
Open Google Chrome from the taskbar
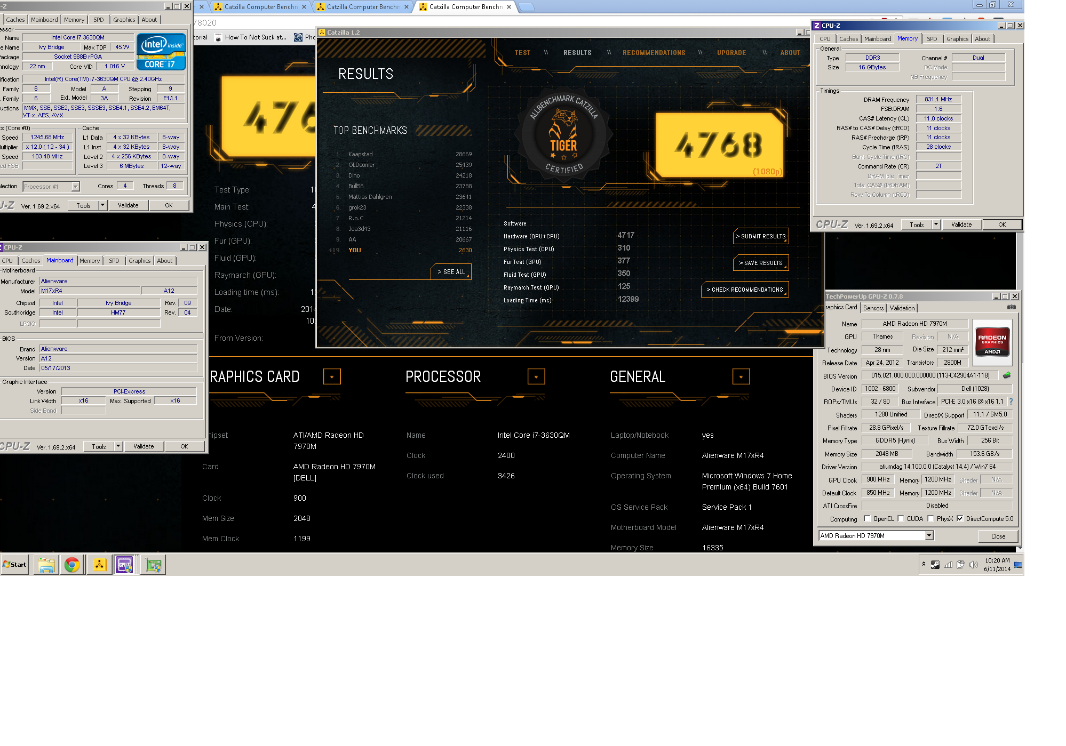pyautogui.click(x=72, y=565)
